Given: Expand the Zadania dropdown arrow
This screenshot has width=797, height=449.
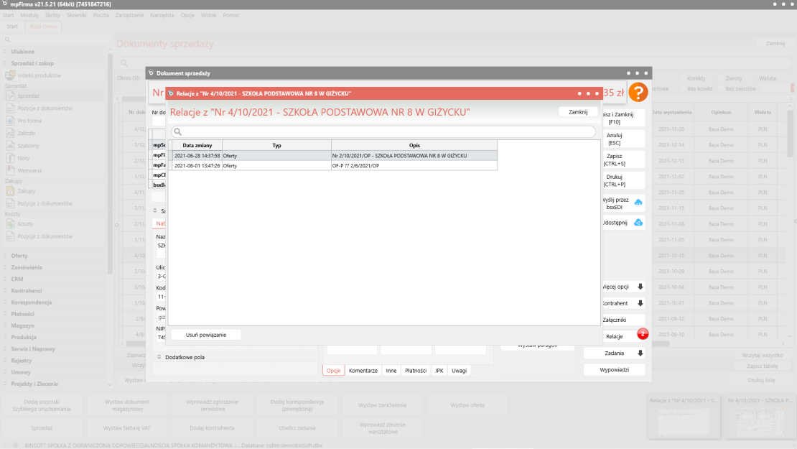Looking at the screenshot, I should 640,353.
